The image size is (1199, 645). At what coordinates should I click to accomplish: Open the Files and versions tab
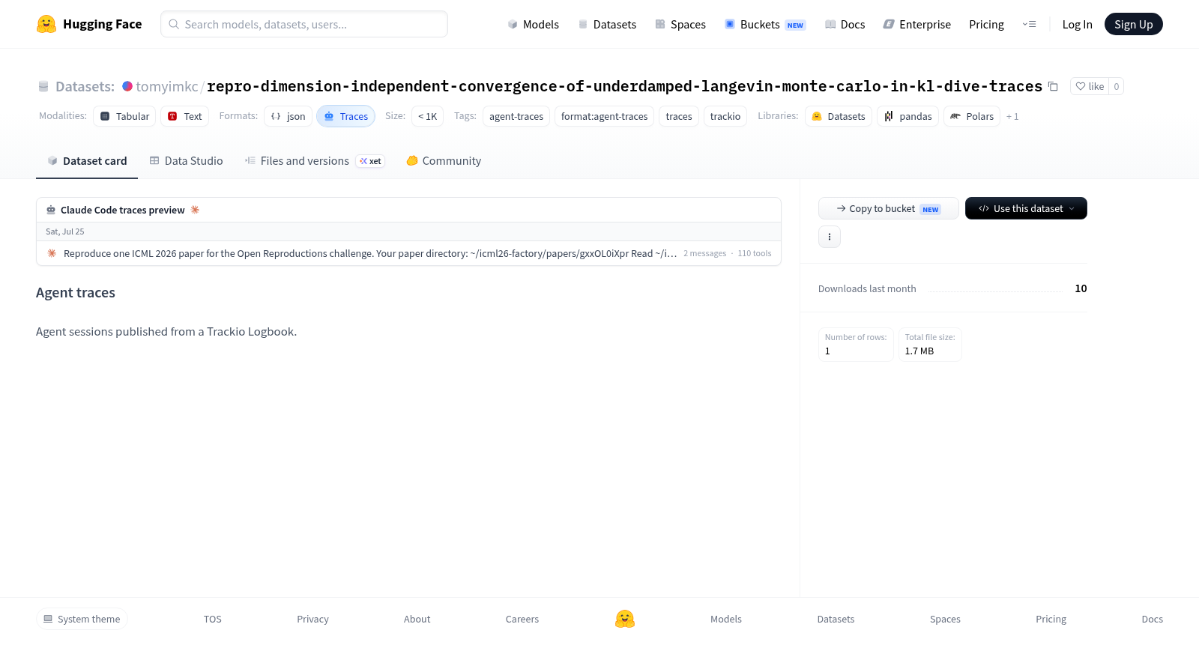(x=315, y=160)
